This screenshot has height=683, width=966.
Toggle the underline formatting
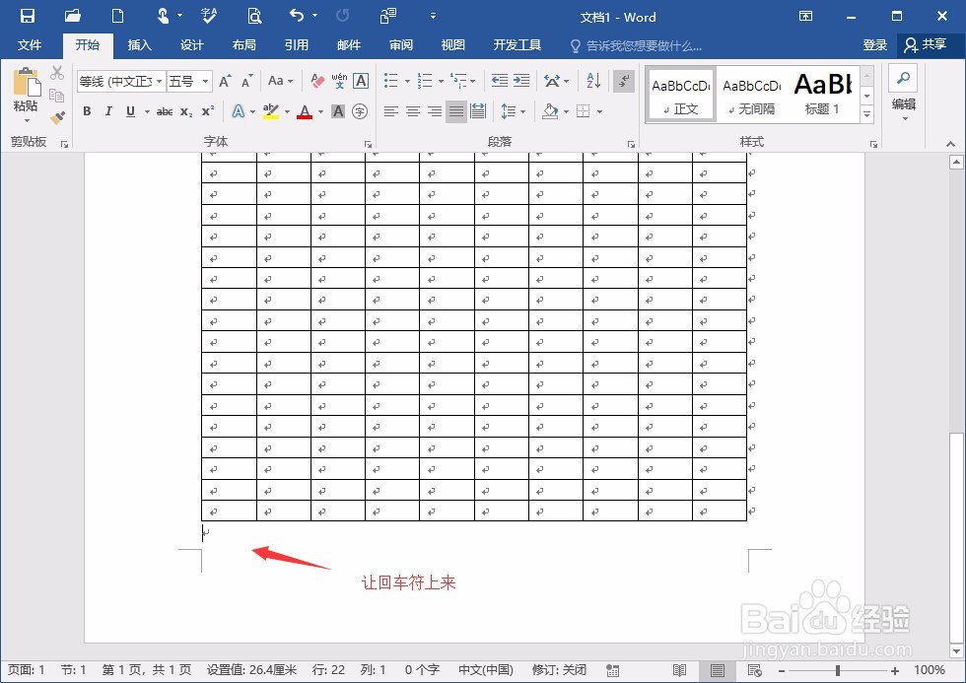[129, 111]
